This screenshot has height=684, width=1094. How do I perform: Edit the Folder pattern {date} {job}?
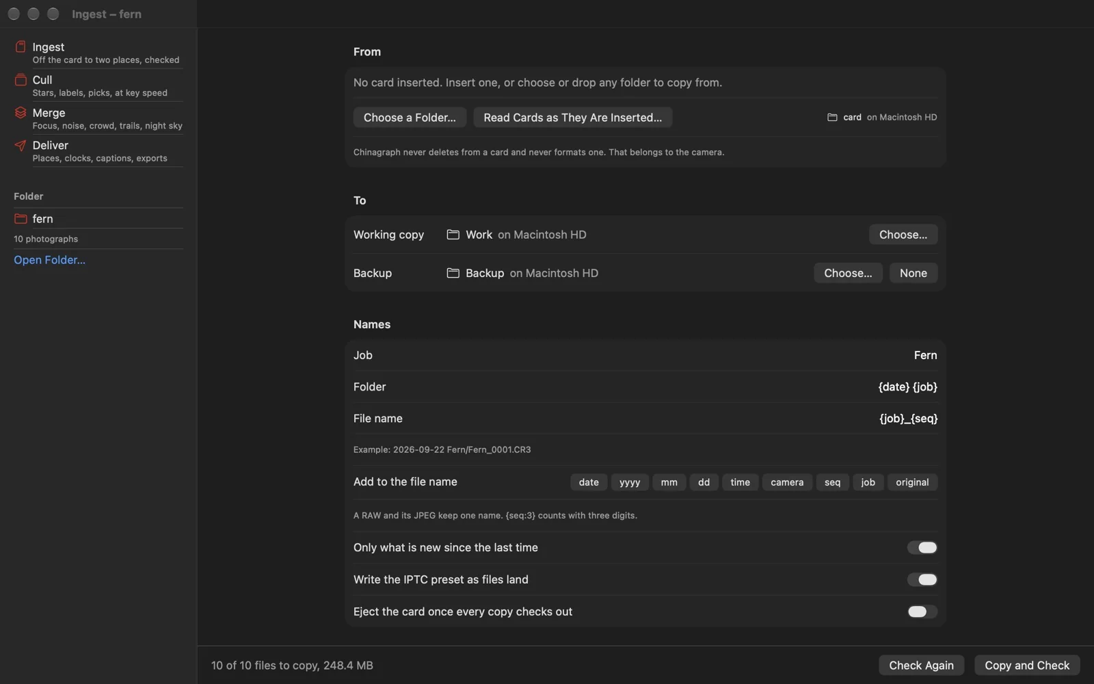coord(907,386)
